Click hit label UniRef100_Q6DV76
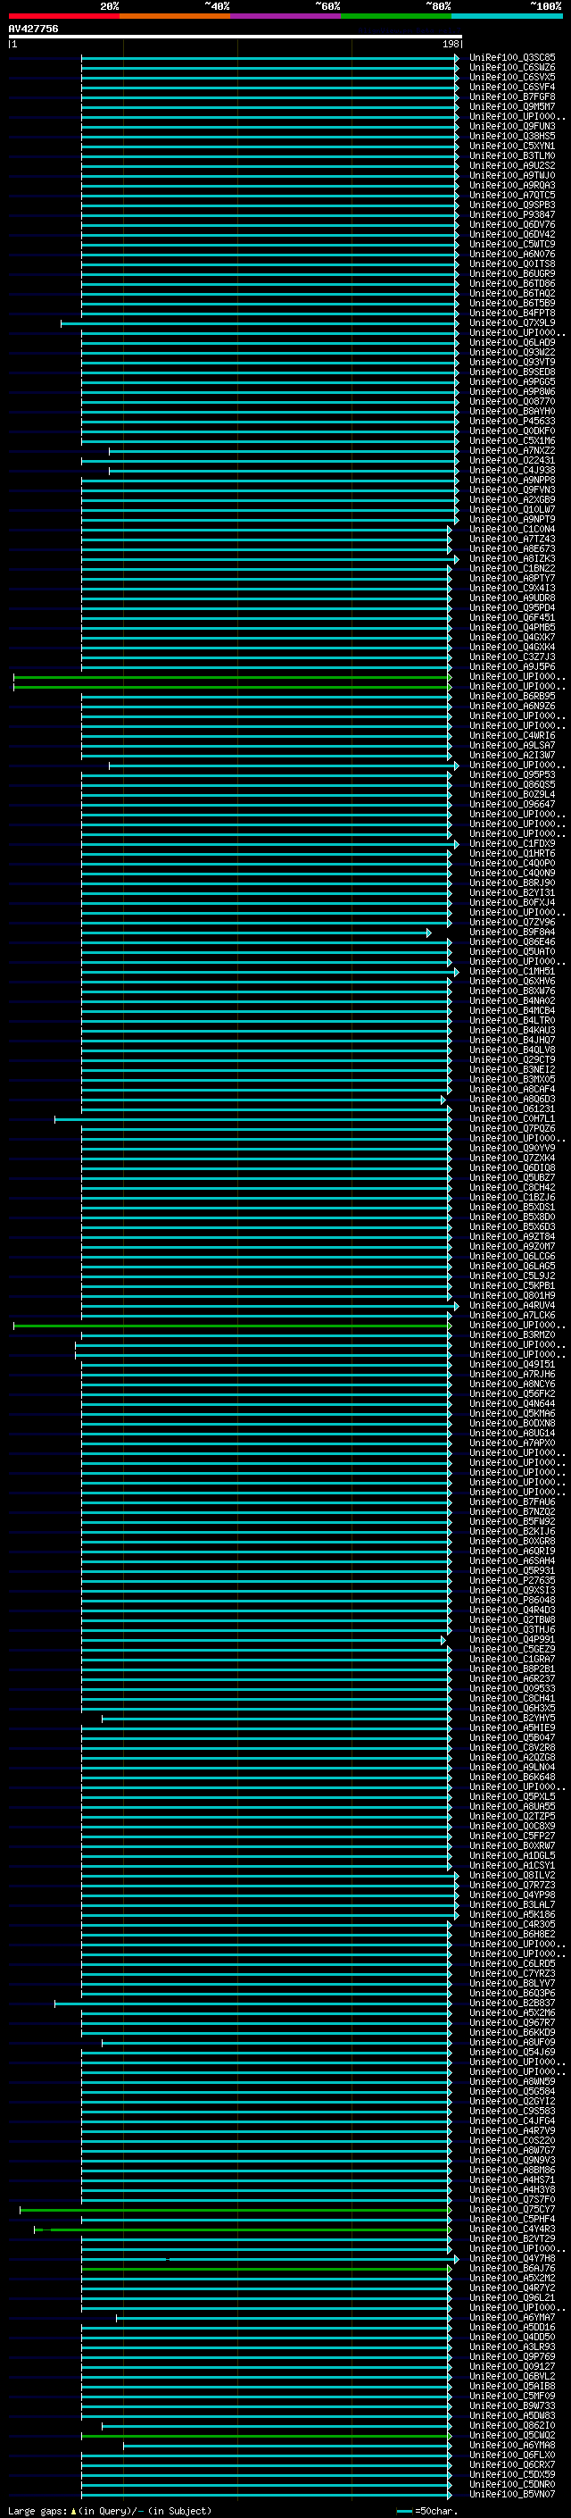 point(512,225)
